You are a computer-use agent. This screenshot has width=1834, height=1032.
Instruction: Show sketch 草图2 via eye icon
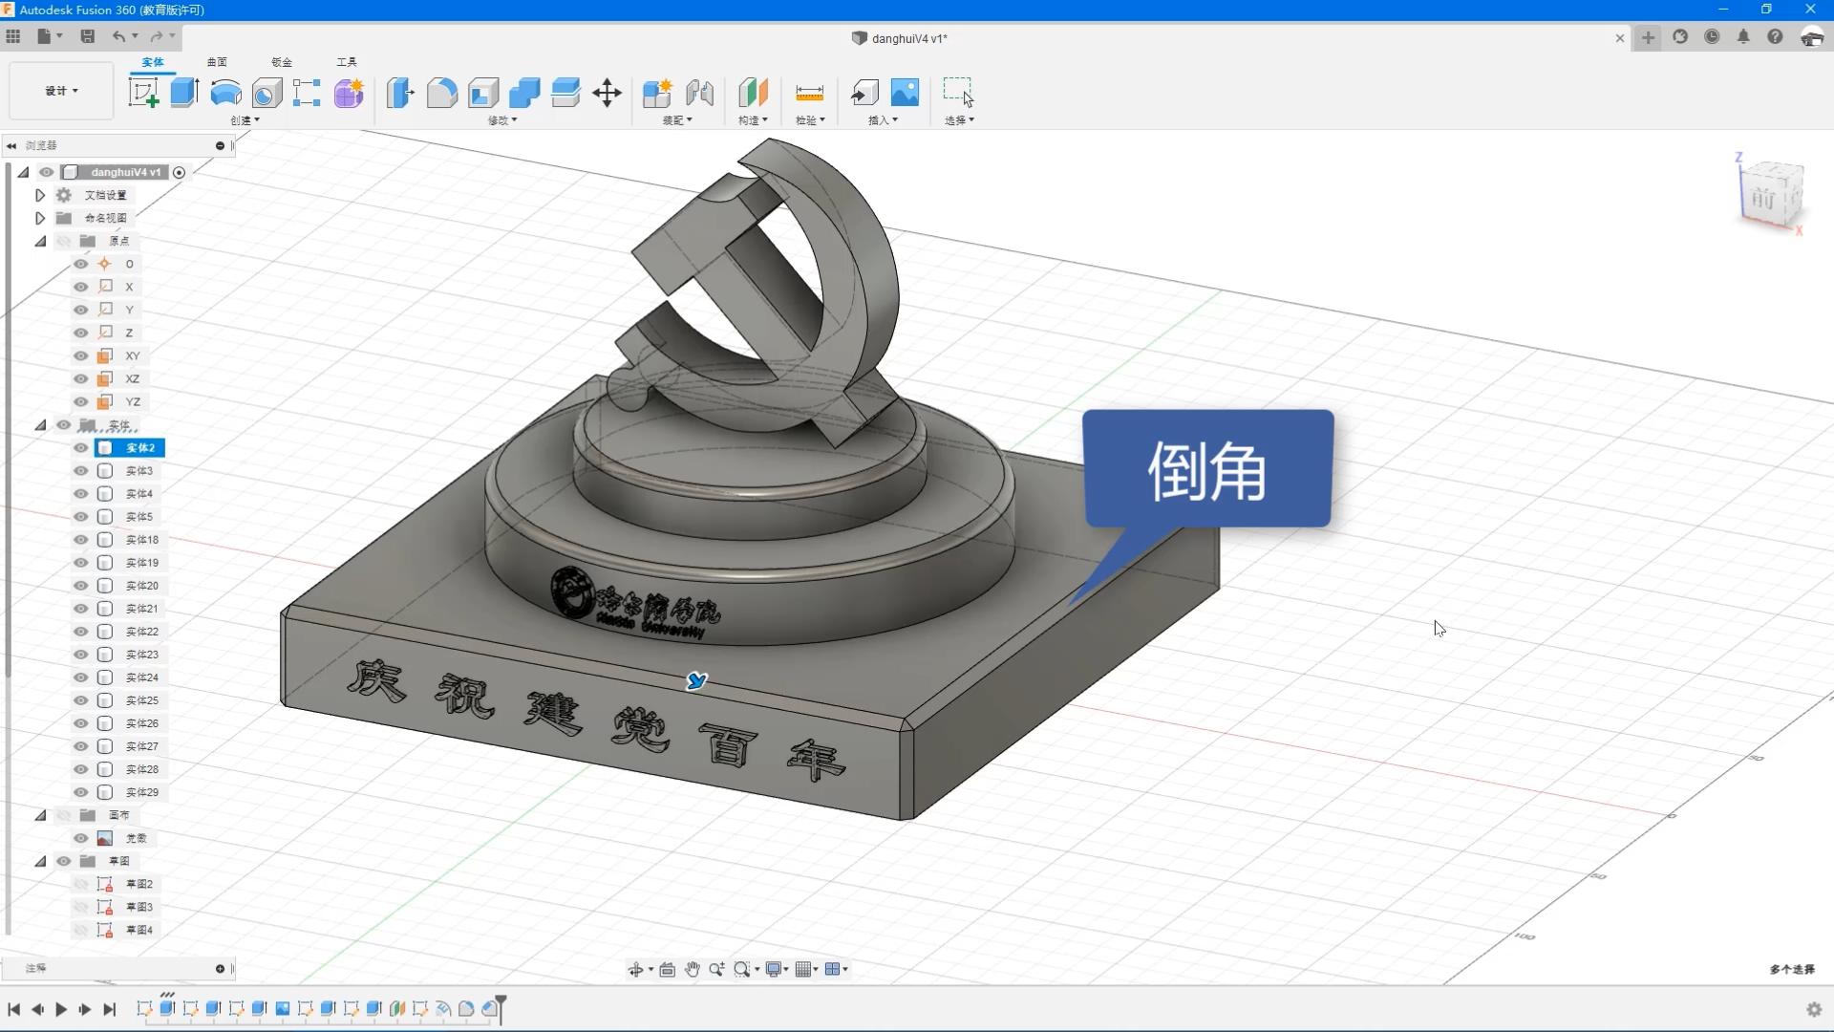coord(81,884)
